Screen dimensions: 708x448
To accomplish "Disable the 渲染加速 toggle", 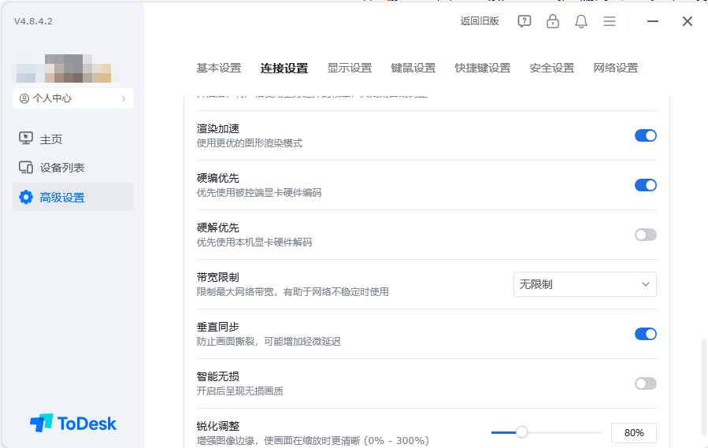I will 645,135.
